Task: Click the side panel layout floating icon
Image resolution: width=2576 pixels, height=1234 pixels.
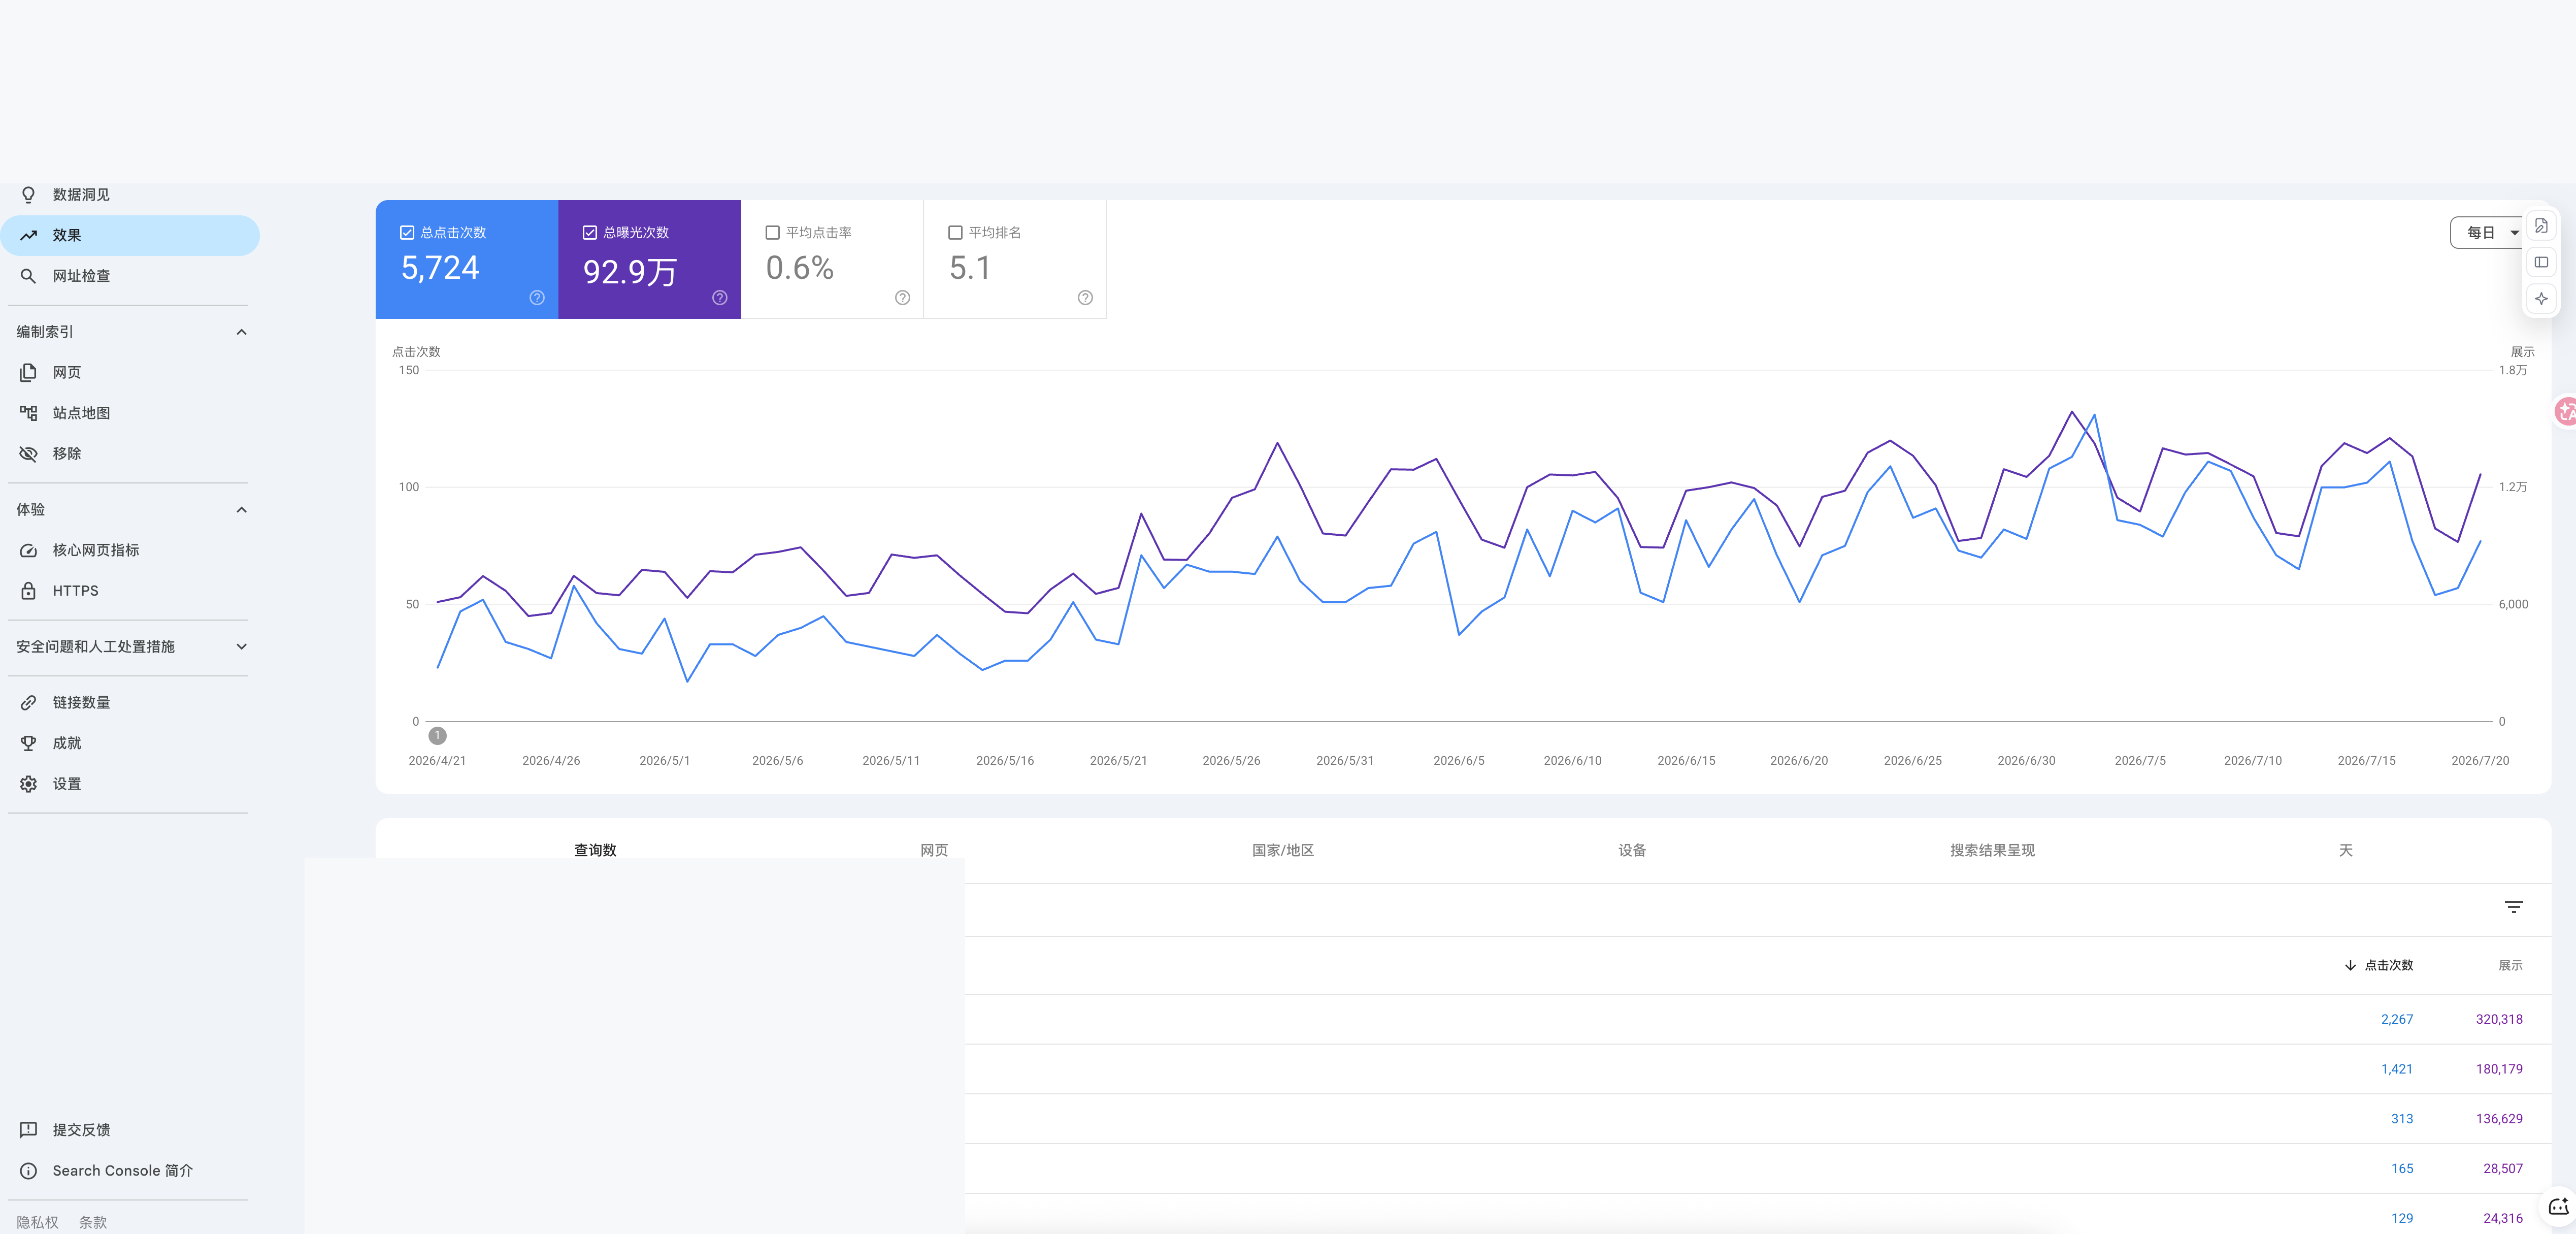Action: 2541,262
